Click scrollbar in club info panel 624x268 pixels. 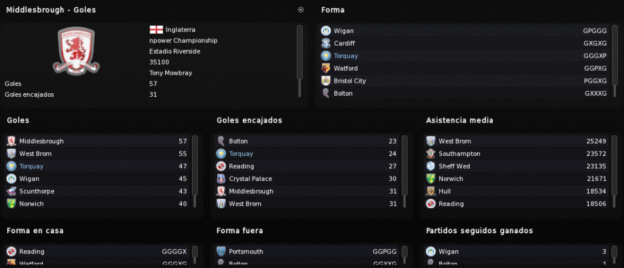[299, 61]
